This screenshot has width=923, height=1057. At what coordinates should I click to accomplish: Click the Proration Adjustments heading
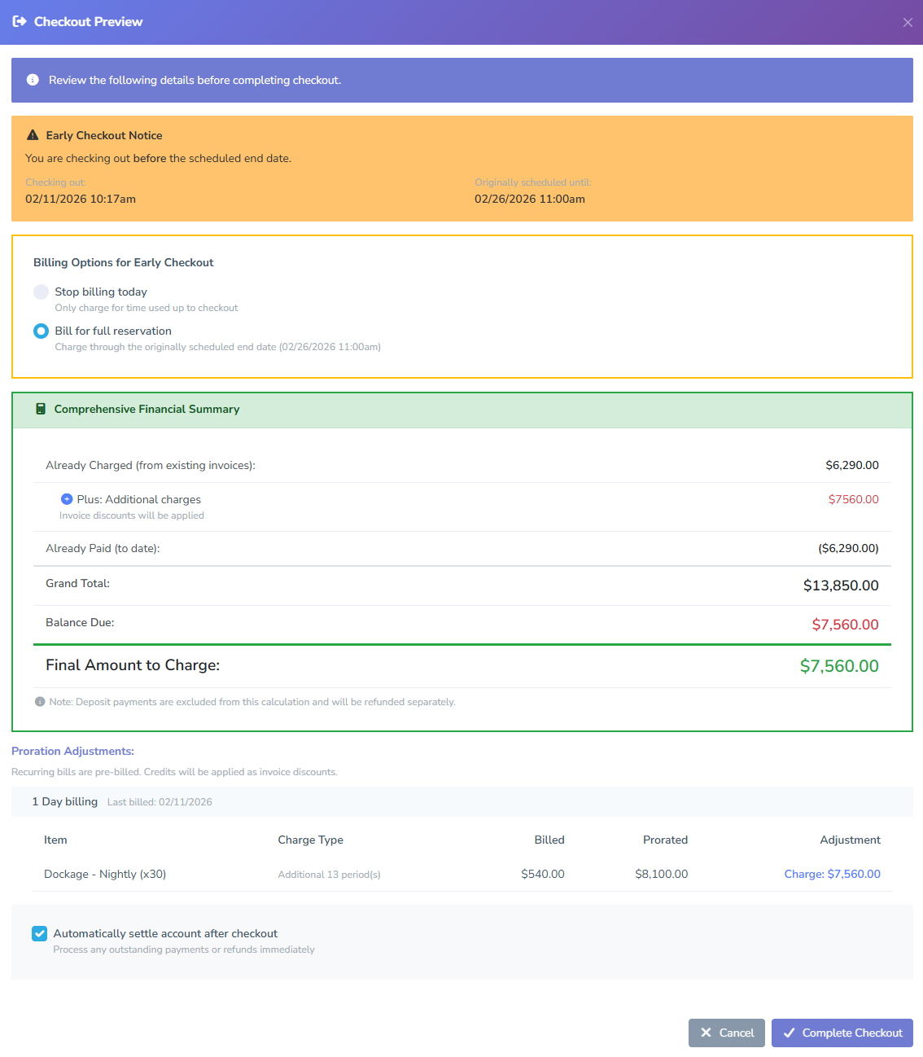[72, 751]
